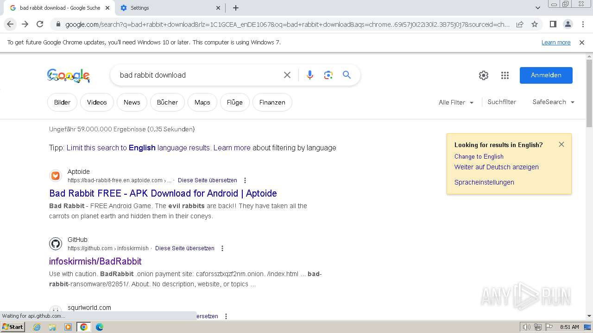Filter results by Bilder
Image resolution: width=593 pixels, height=333 pixels.
pyautogui.click(x=62, y=102)
